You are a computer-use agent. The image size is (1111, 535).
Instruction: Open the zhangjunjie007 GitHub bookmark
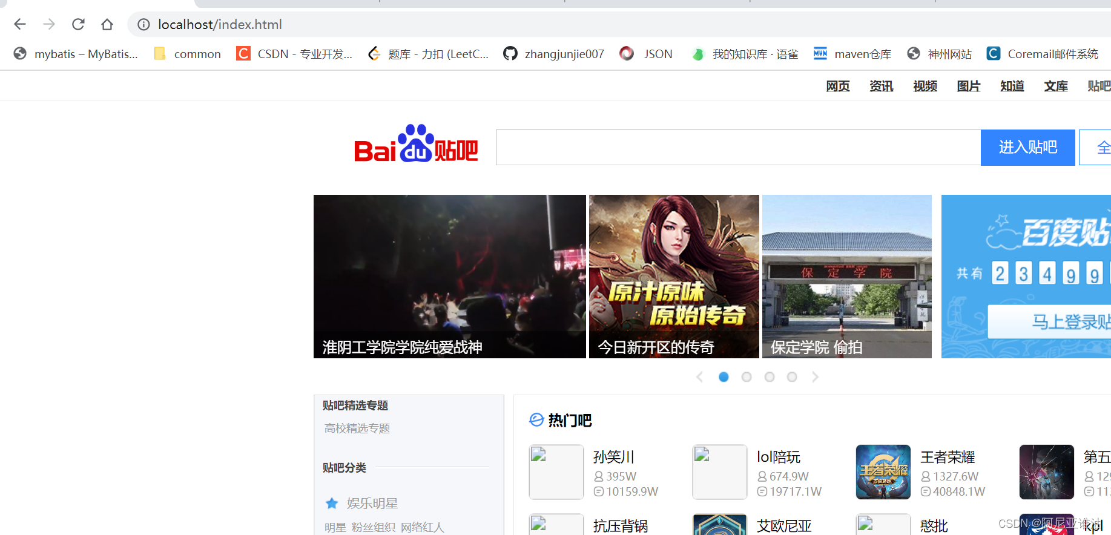tap(553, 54)
